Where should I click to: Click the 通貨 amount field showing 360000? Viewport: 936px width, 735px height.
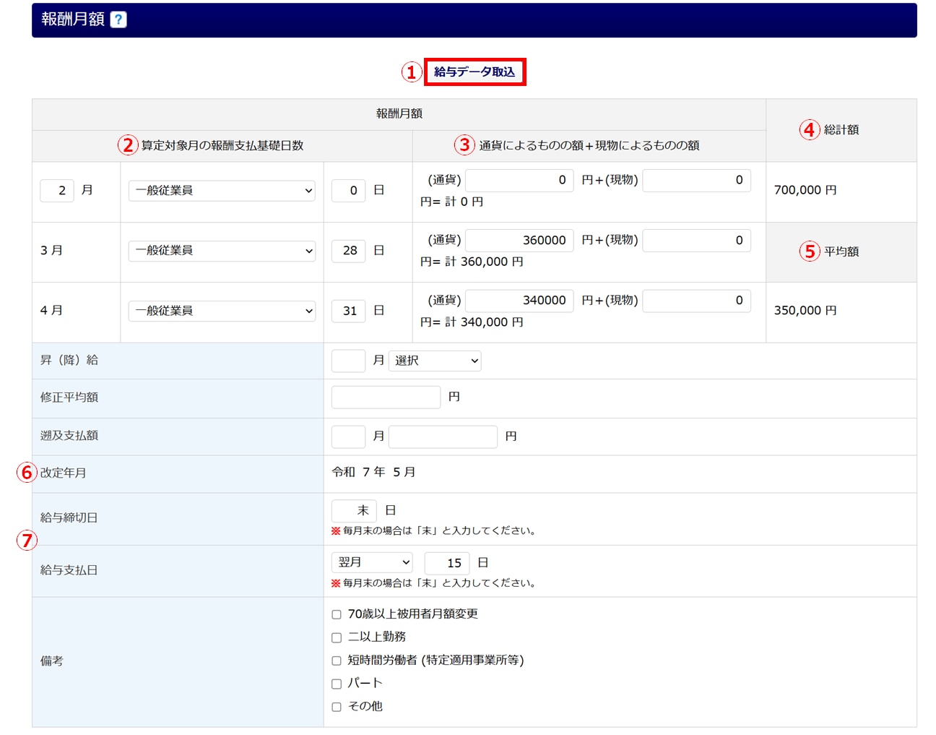(519, 240)
